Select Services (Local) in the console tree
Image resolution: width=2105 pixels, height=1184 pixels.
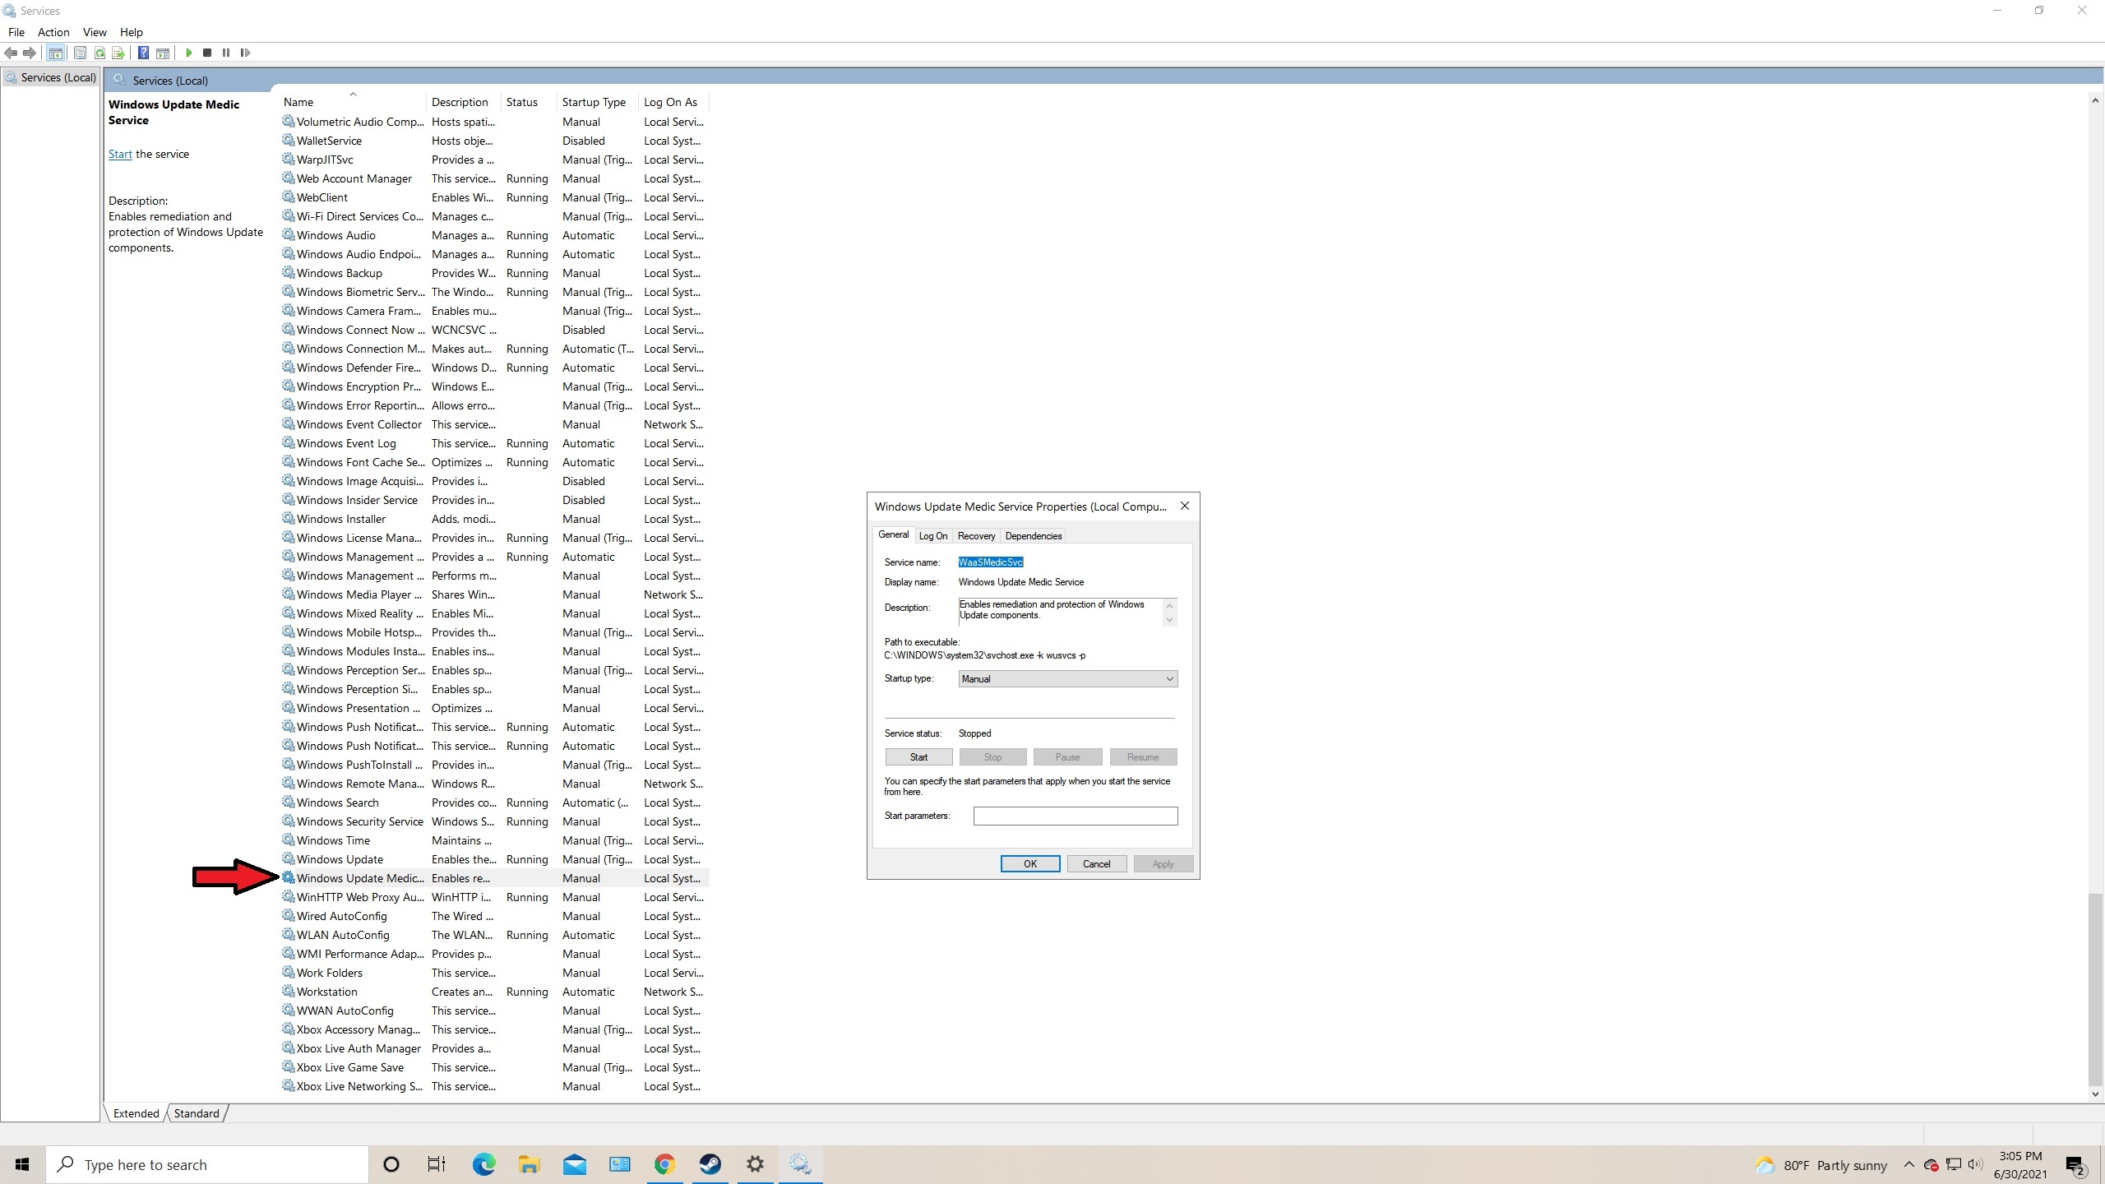(x=51, y=77)
